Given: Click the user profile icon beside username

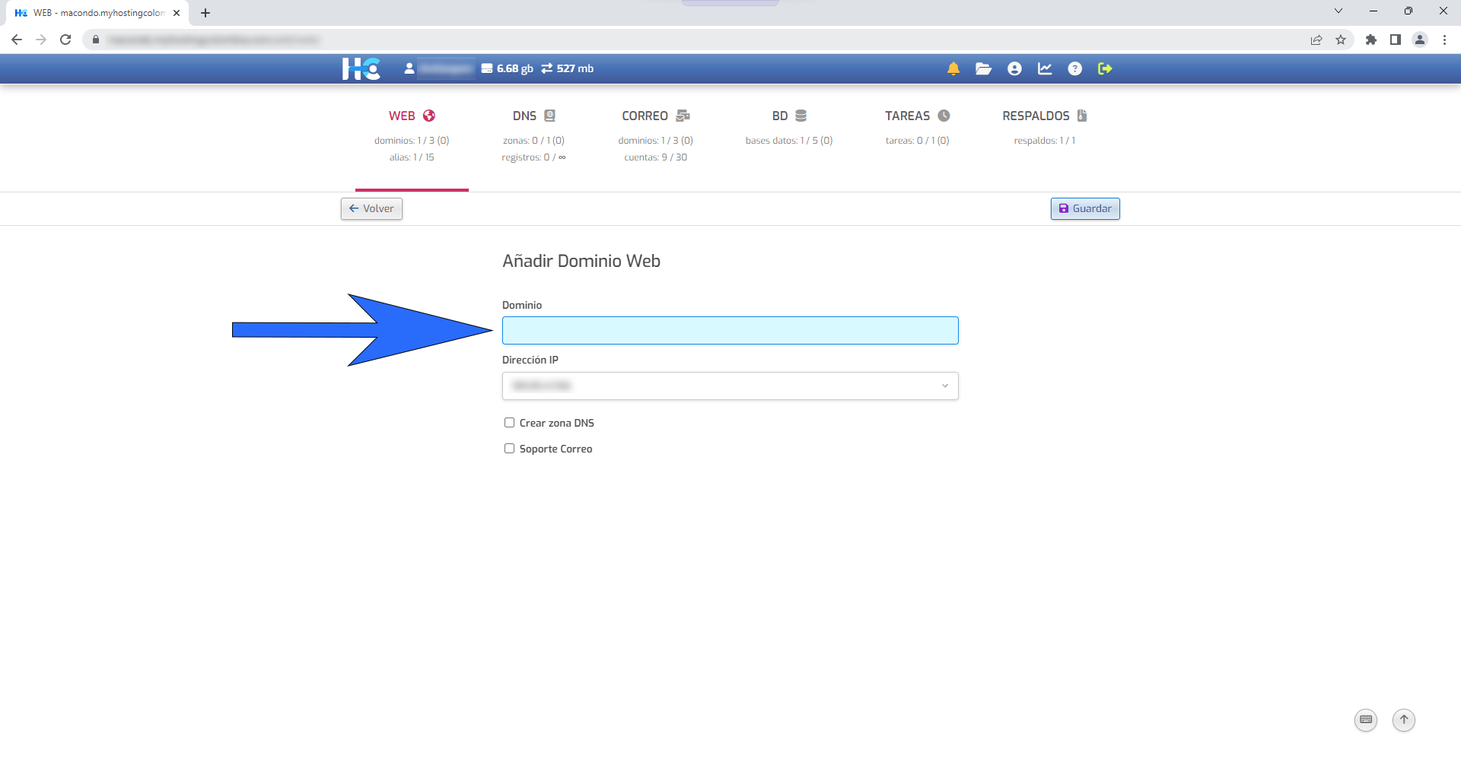Looking at the screenshot, I should tap(409, 68).
